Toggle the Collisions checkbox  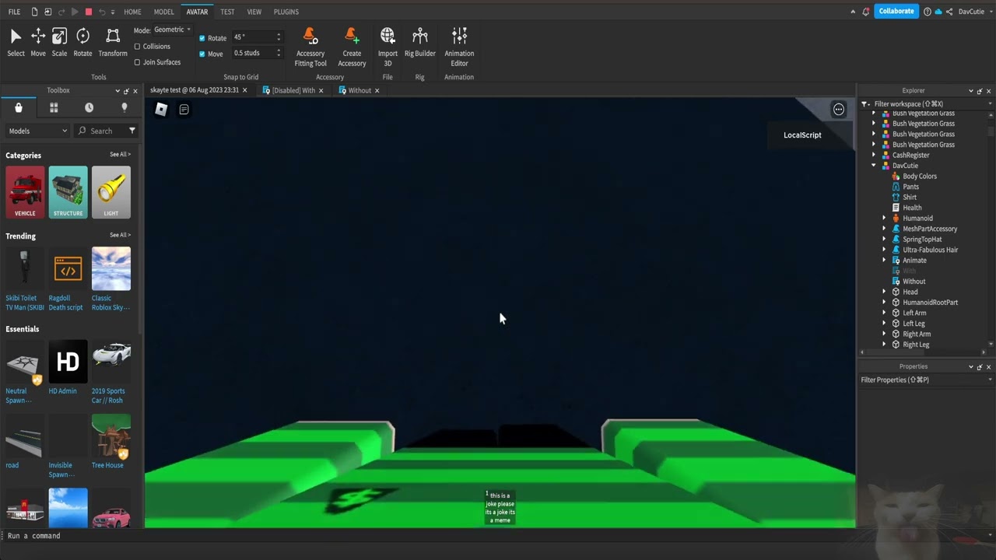[x=139, y=46]
